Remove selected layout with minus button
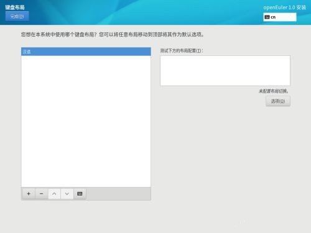 (x=42, y=194)
